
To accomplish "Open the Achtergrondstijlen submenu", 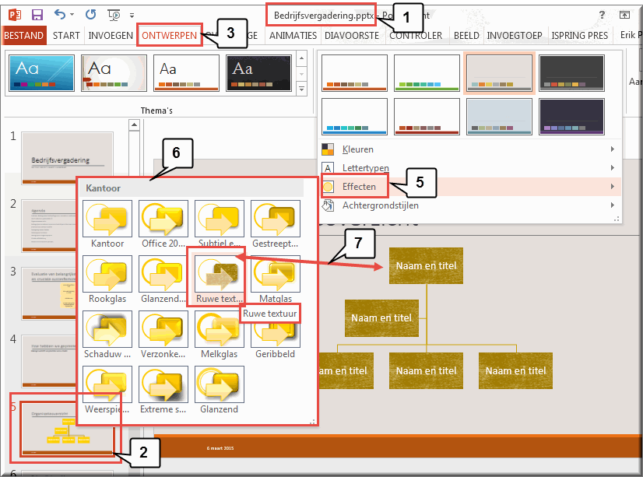I will point(470,205).
